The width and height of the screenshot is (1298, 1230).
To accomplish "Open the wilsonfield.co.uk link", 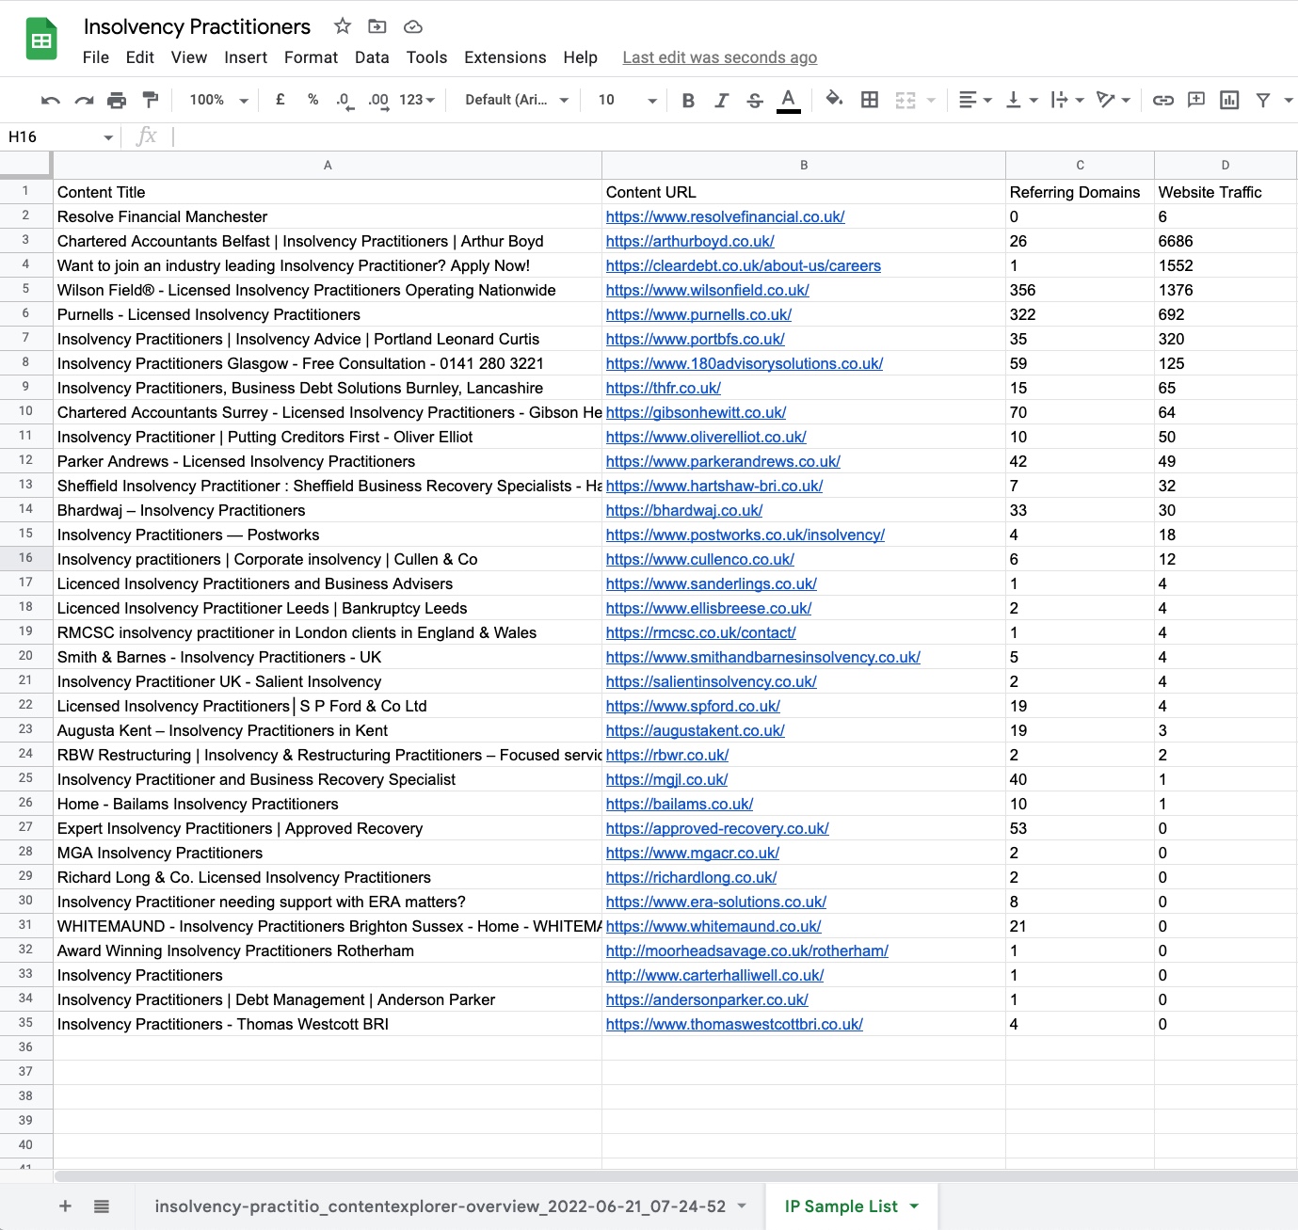I will pyautogui.click(x=707, y=290).
